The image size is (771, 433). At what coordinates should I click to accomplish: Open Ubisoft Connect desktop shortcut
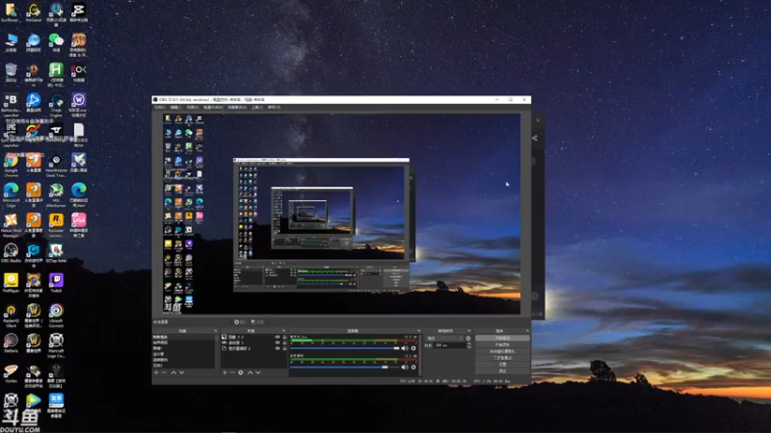pos(56,315)
